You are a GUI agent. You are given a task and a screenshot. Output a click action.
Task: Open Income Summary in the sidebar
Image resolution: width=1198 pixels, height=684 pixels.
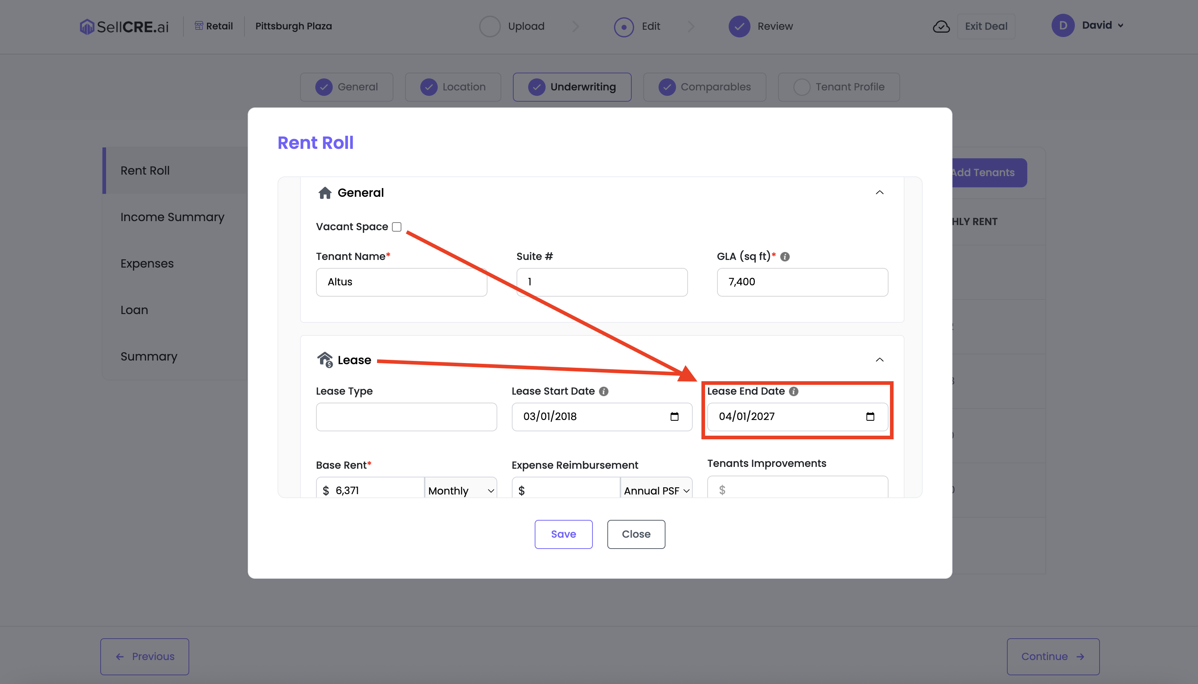172,217
